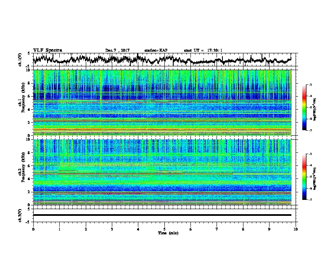333x257 pixels.
Task: Click the ch.1 color scale bar
Action: pos(304,108)
